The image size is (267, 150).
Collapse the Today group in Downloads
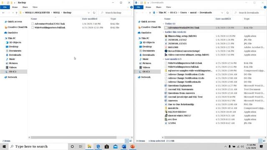[164, 24]
